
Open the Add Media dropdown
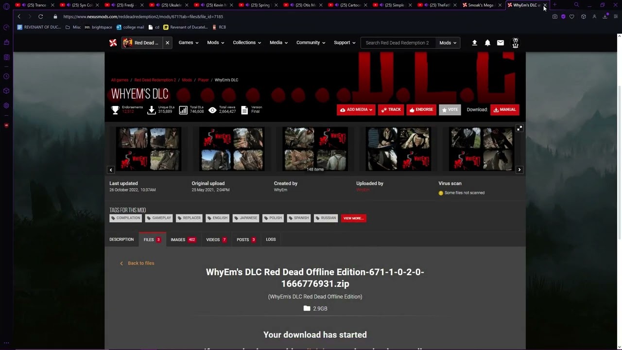(x=356, y=110)
